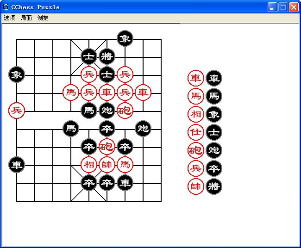
Task: Open the 选项 menu
Action: 9,18
